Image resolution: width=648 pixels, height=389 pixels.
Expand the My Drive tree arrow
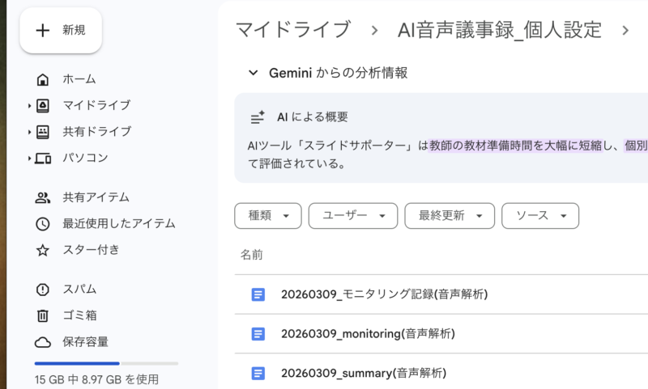click(29, 105)
